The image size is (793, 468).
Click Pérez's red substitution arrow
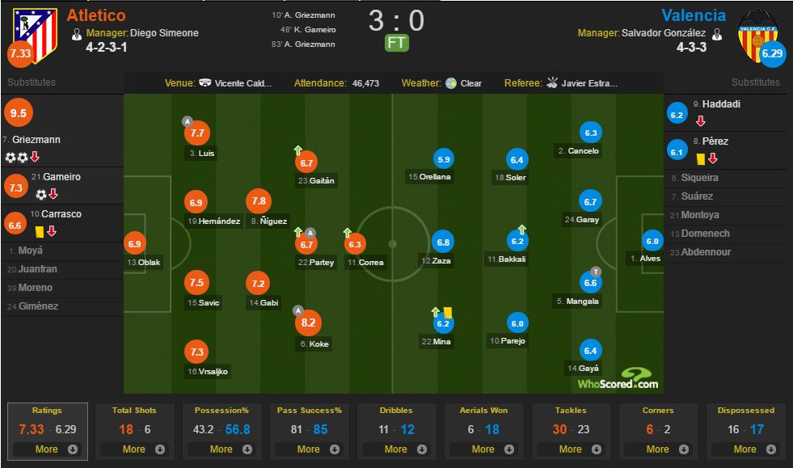pyautogui.click(x=713, y=159)
